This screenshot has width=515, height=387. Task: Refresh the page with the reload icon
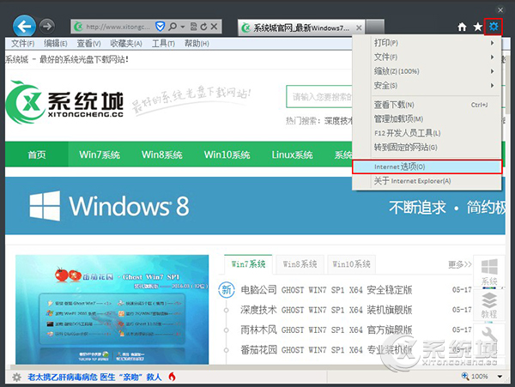click(203, 27)
